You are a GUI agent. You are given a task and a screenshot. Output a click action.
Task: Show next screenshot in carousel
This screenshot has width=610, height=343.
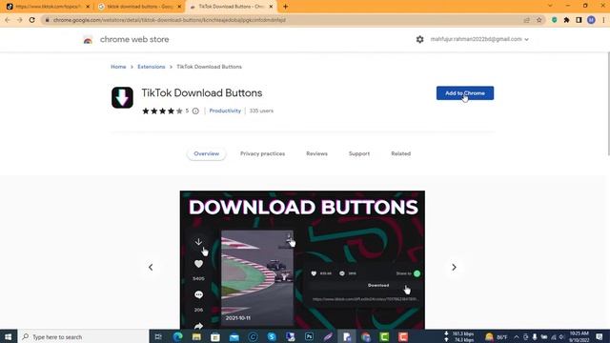click(x=454, y=267)
